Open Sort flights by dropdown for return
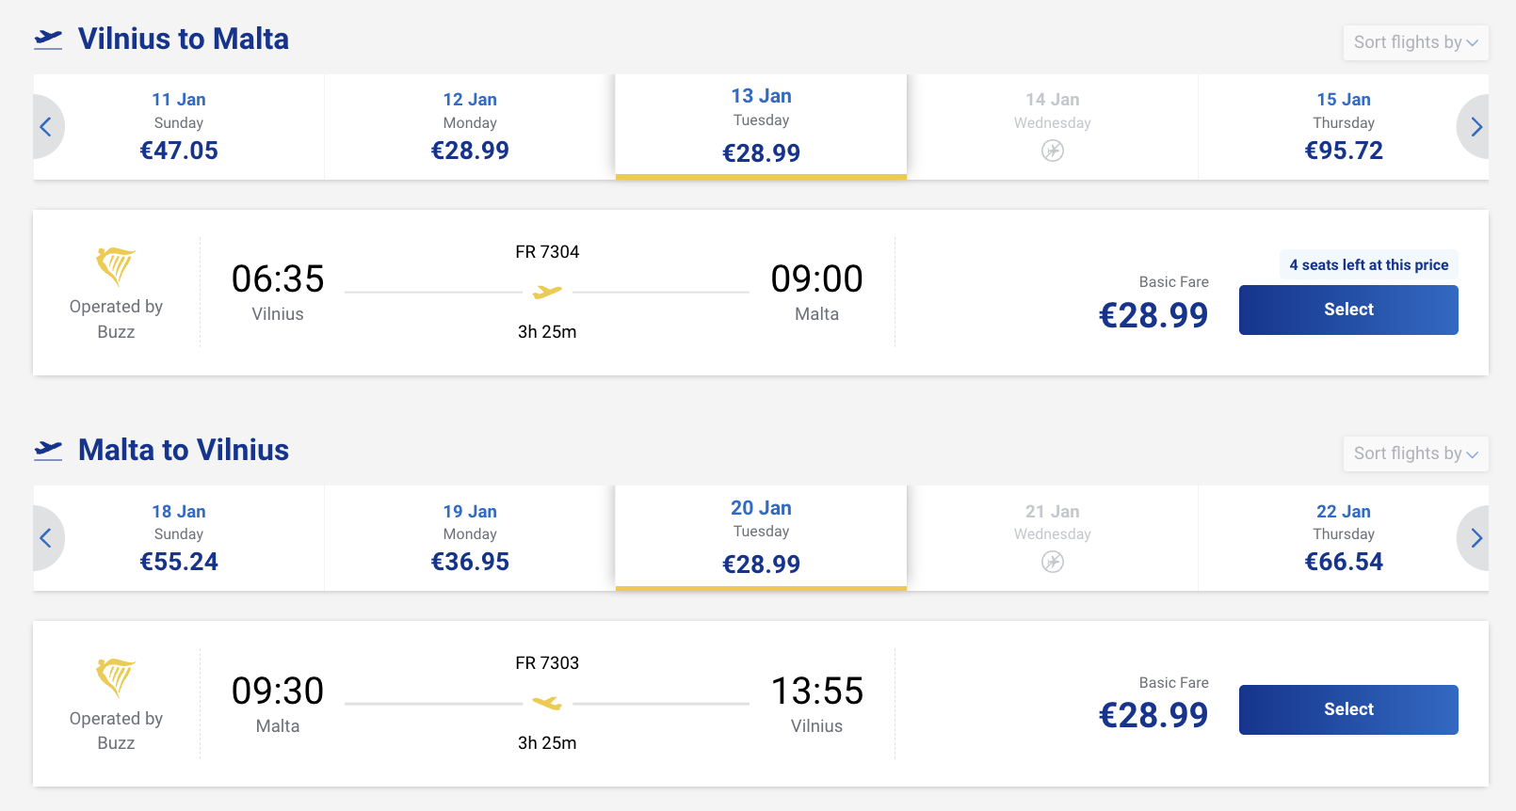This screenshot has width=1516, height=811. point(1414,453)
